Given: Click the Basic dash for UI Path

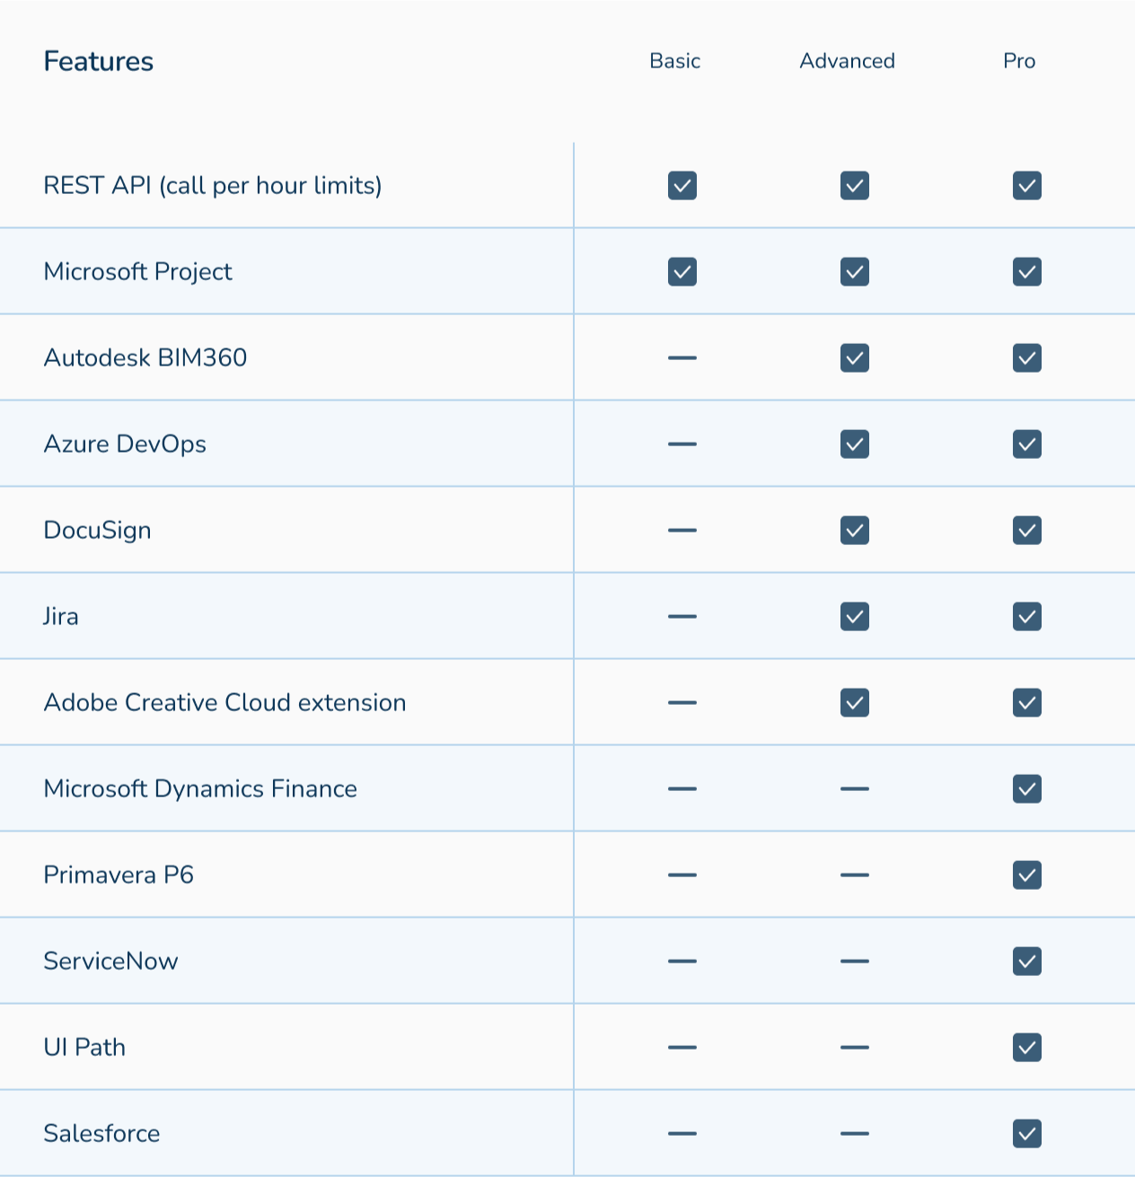Looking at the screenshot, I should (x=682, y=1048).
